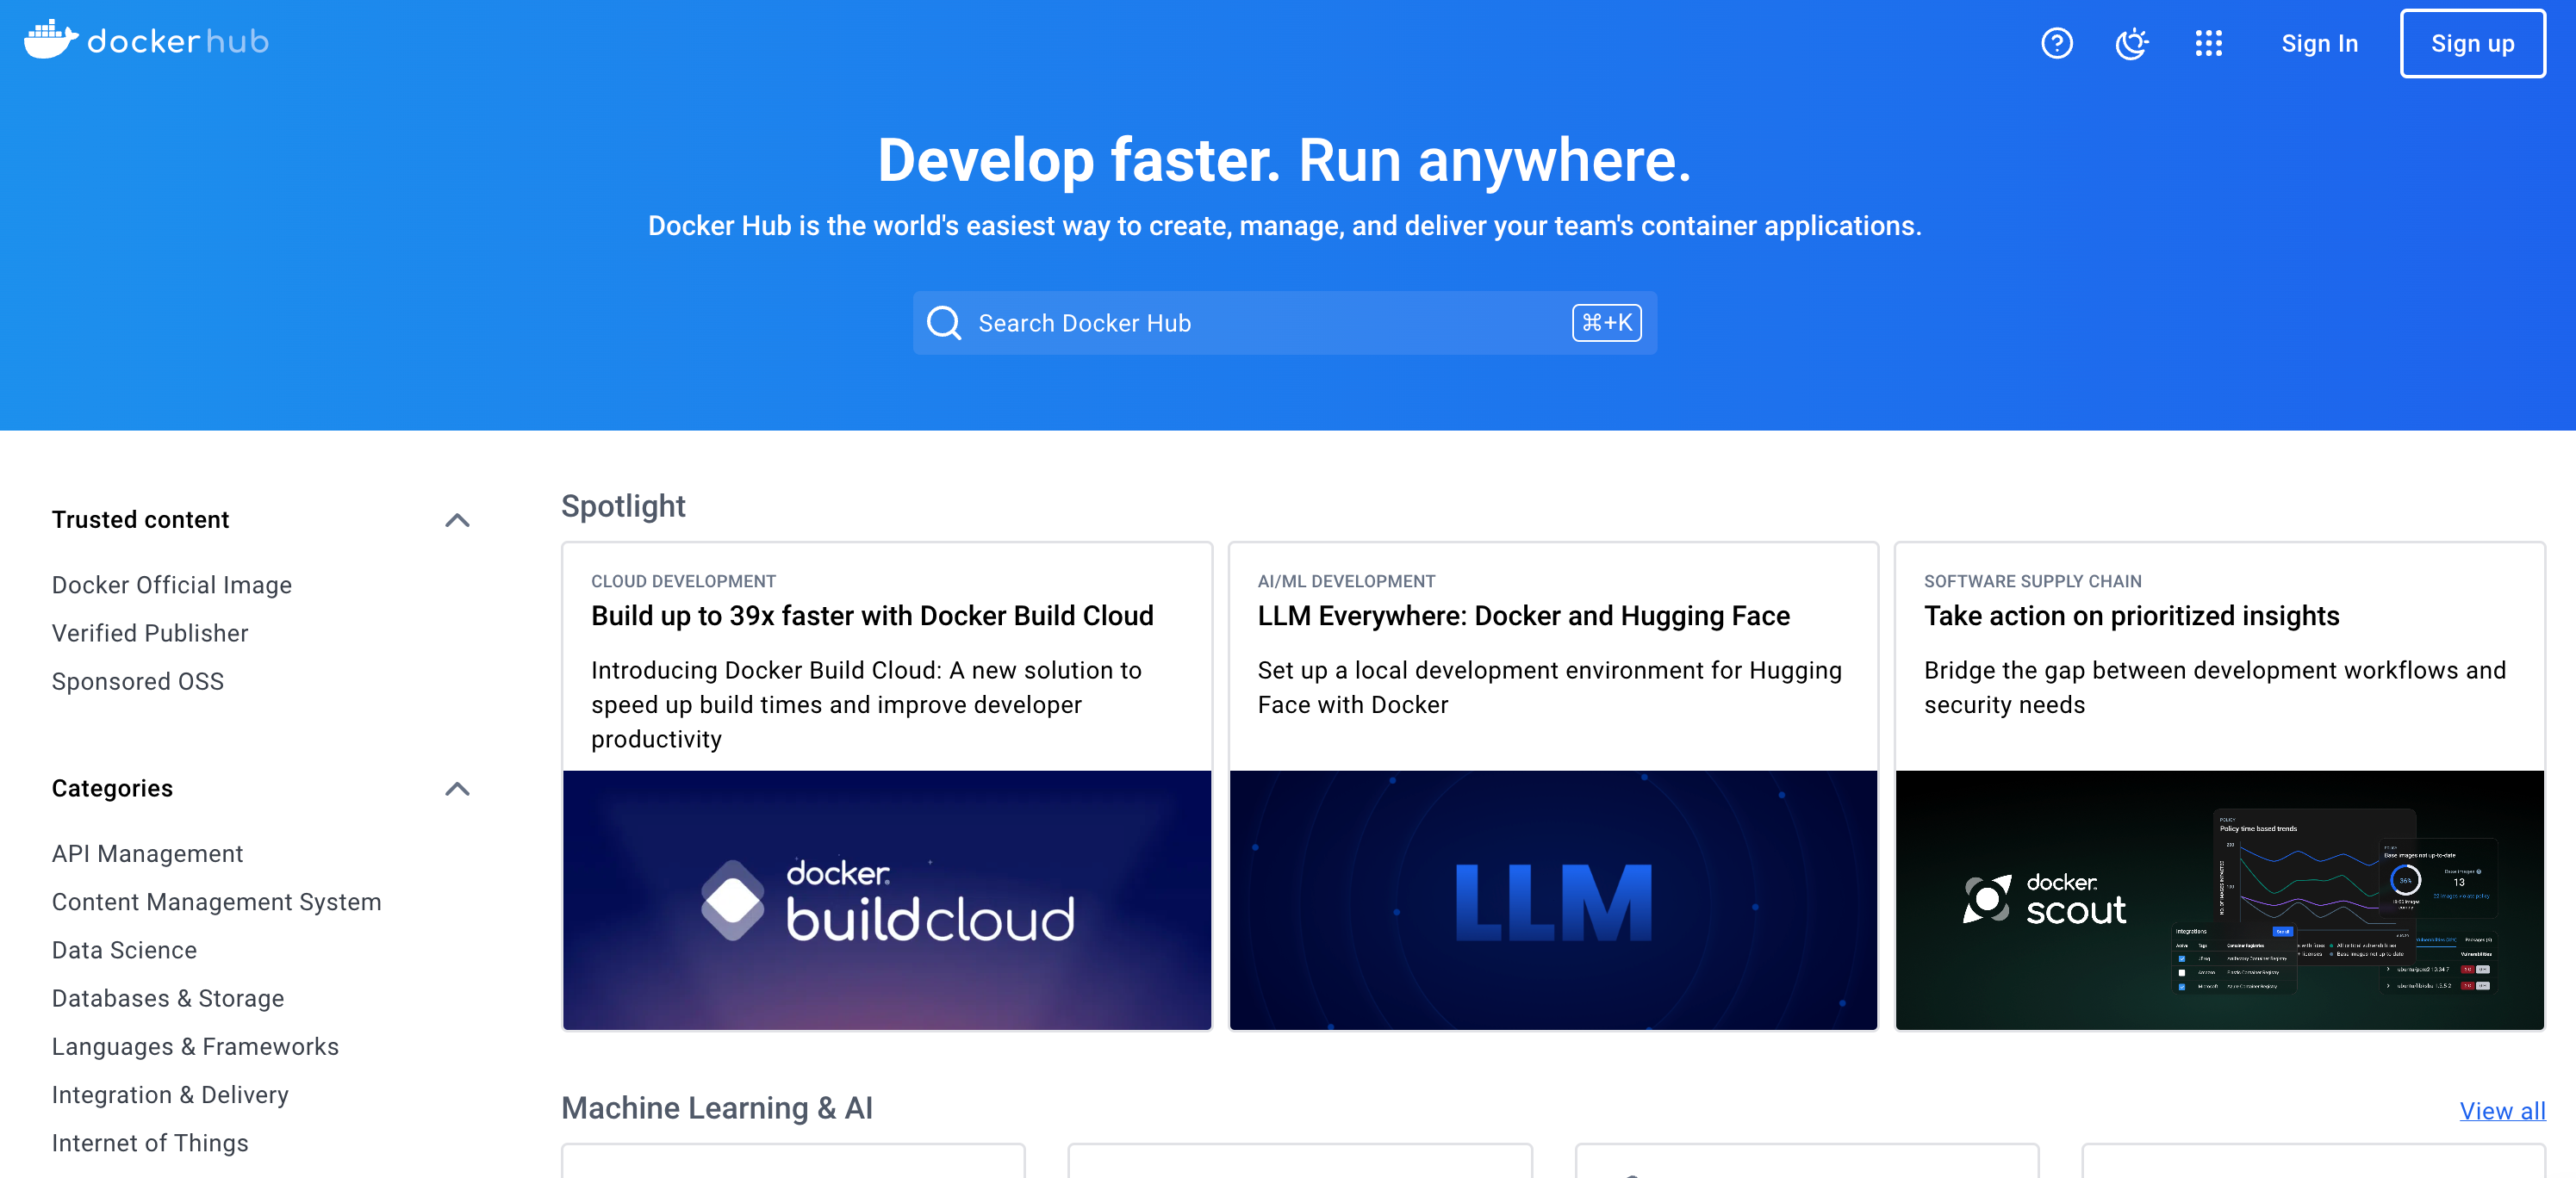The width and height of the screenshot is (2576, 1178).
Task: Collapse the Categories section
Action: 457,790
